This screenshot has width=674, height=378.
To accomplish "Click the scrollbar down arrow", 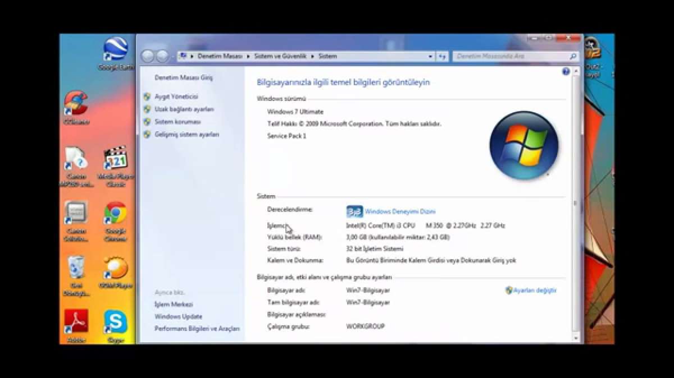I will pyautogui.click(x=575, y=338).
